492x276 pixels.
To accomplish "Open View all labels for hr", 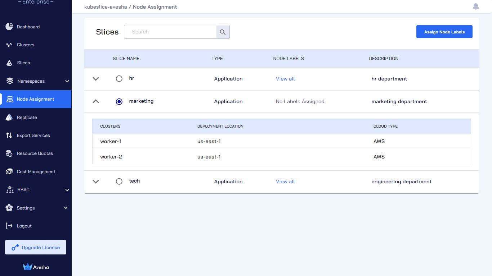I will 285,79.
